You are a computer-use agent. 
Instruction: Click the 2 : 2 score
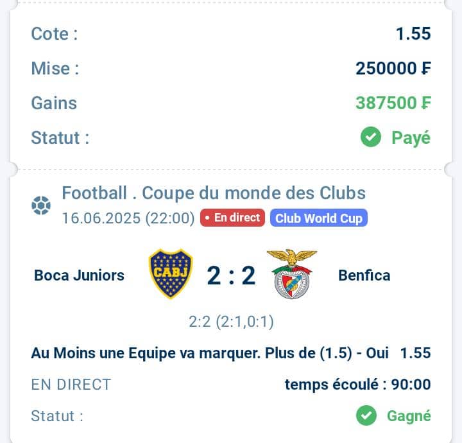(231, 275)
